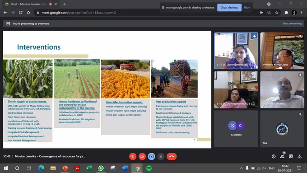Open the taskbar clock showing 30-07-2021
307x173 pixels.
coord(285,168)
